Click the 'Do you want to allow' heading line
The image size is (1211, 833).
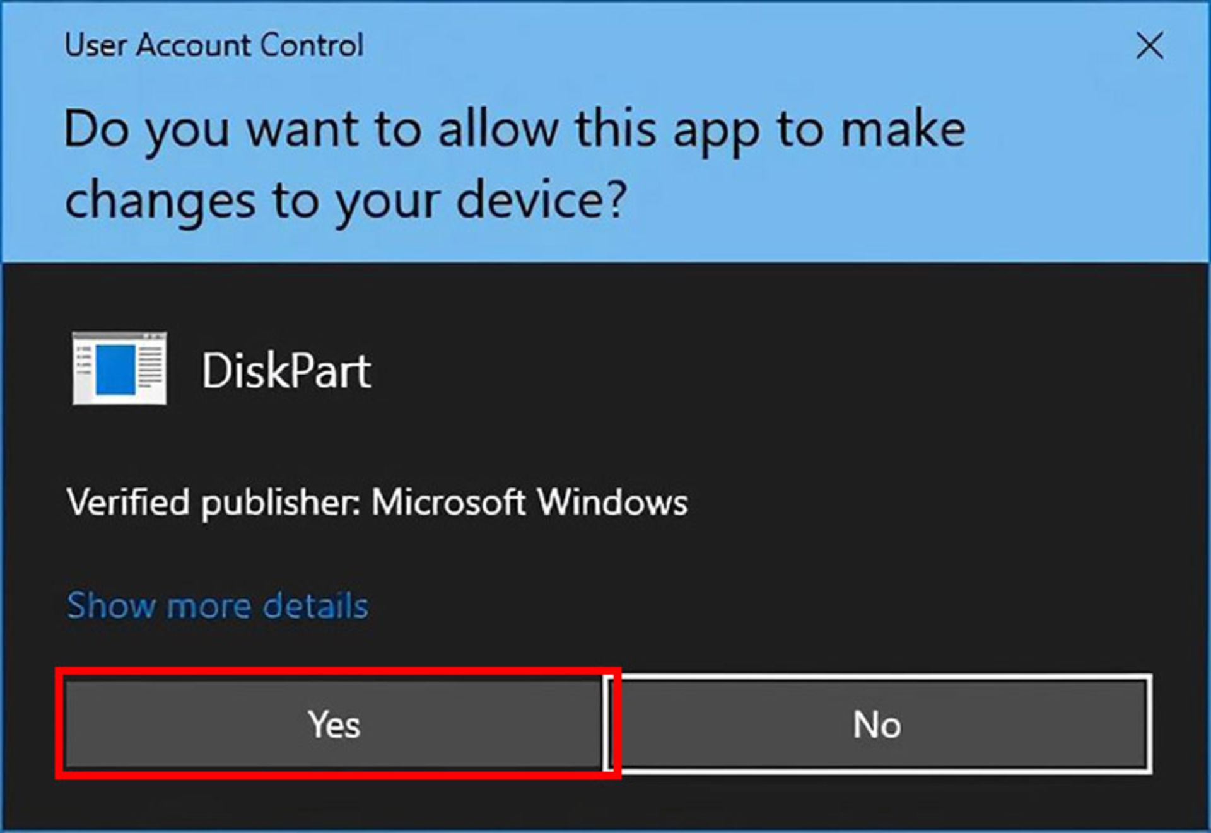click(514, 130)
